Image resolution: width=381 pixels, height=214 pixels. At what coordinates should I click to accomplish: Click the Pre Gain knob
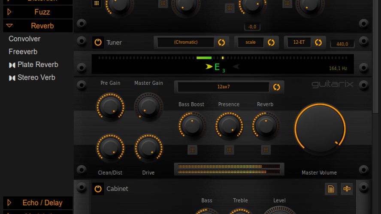(110, 107)
